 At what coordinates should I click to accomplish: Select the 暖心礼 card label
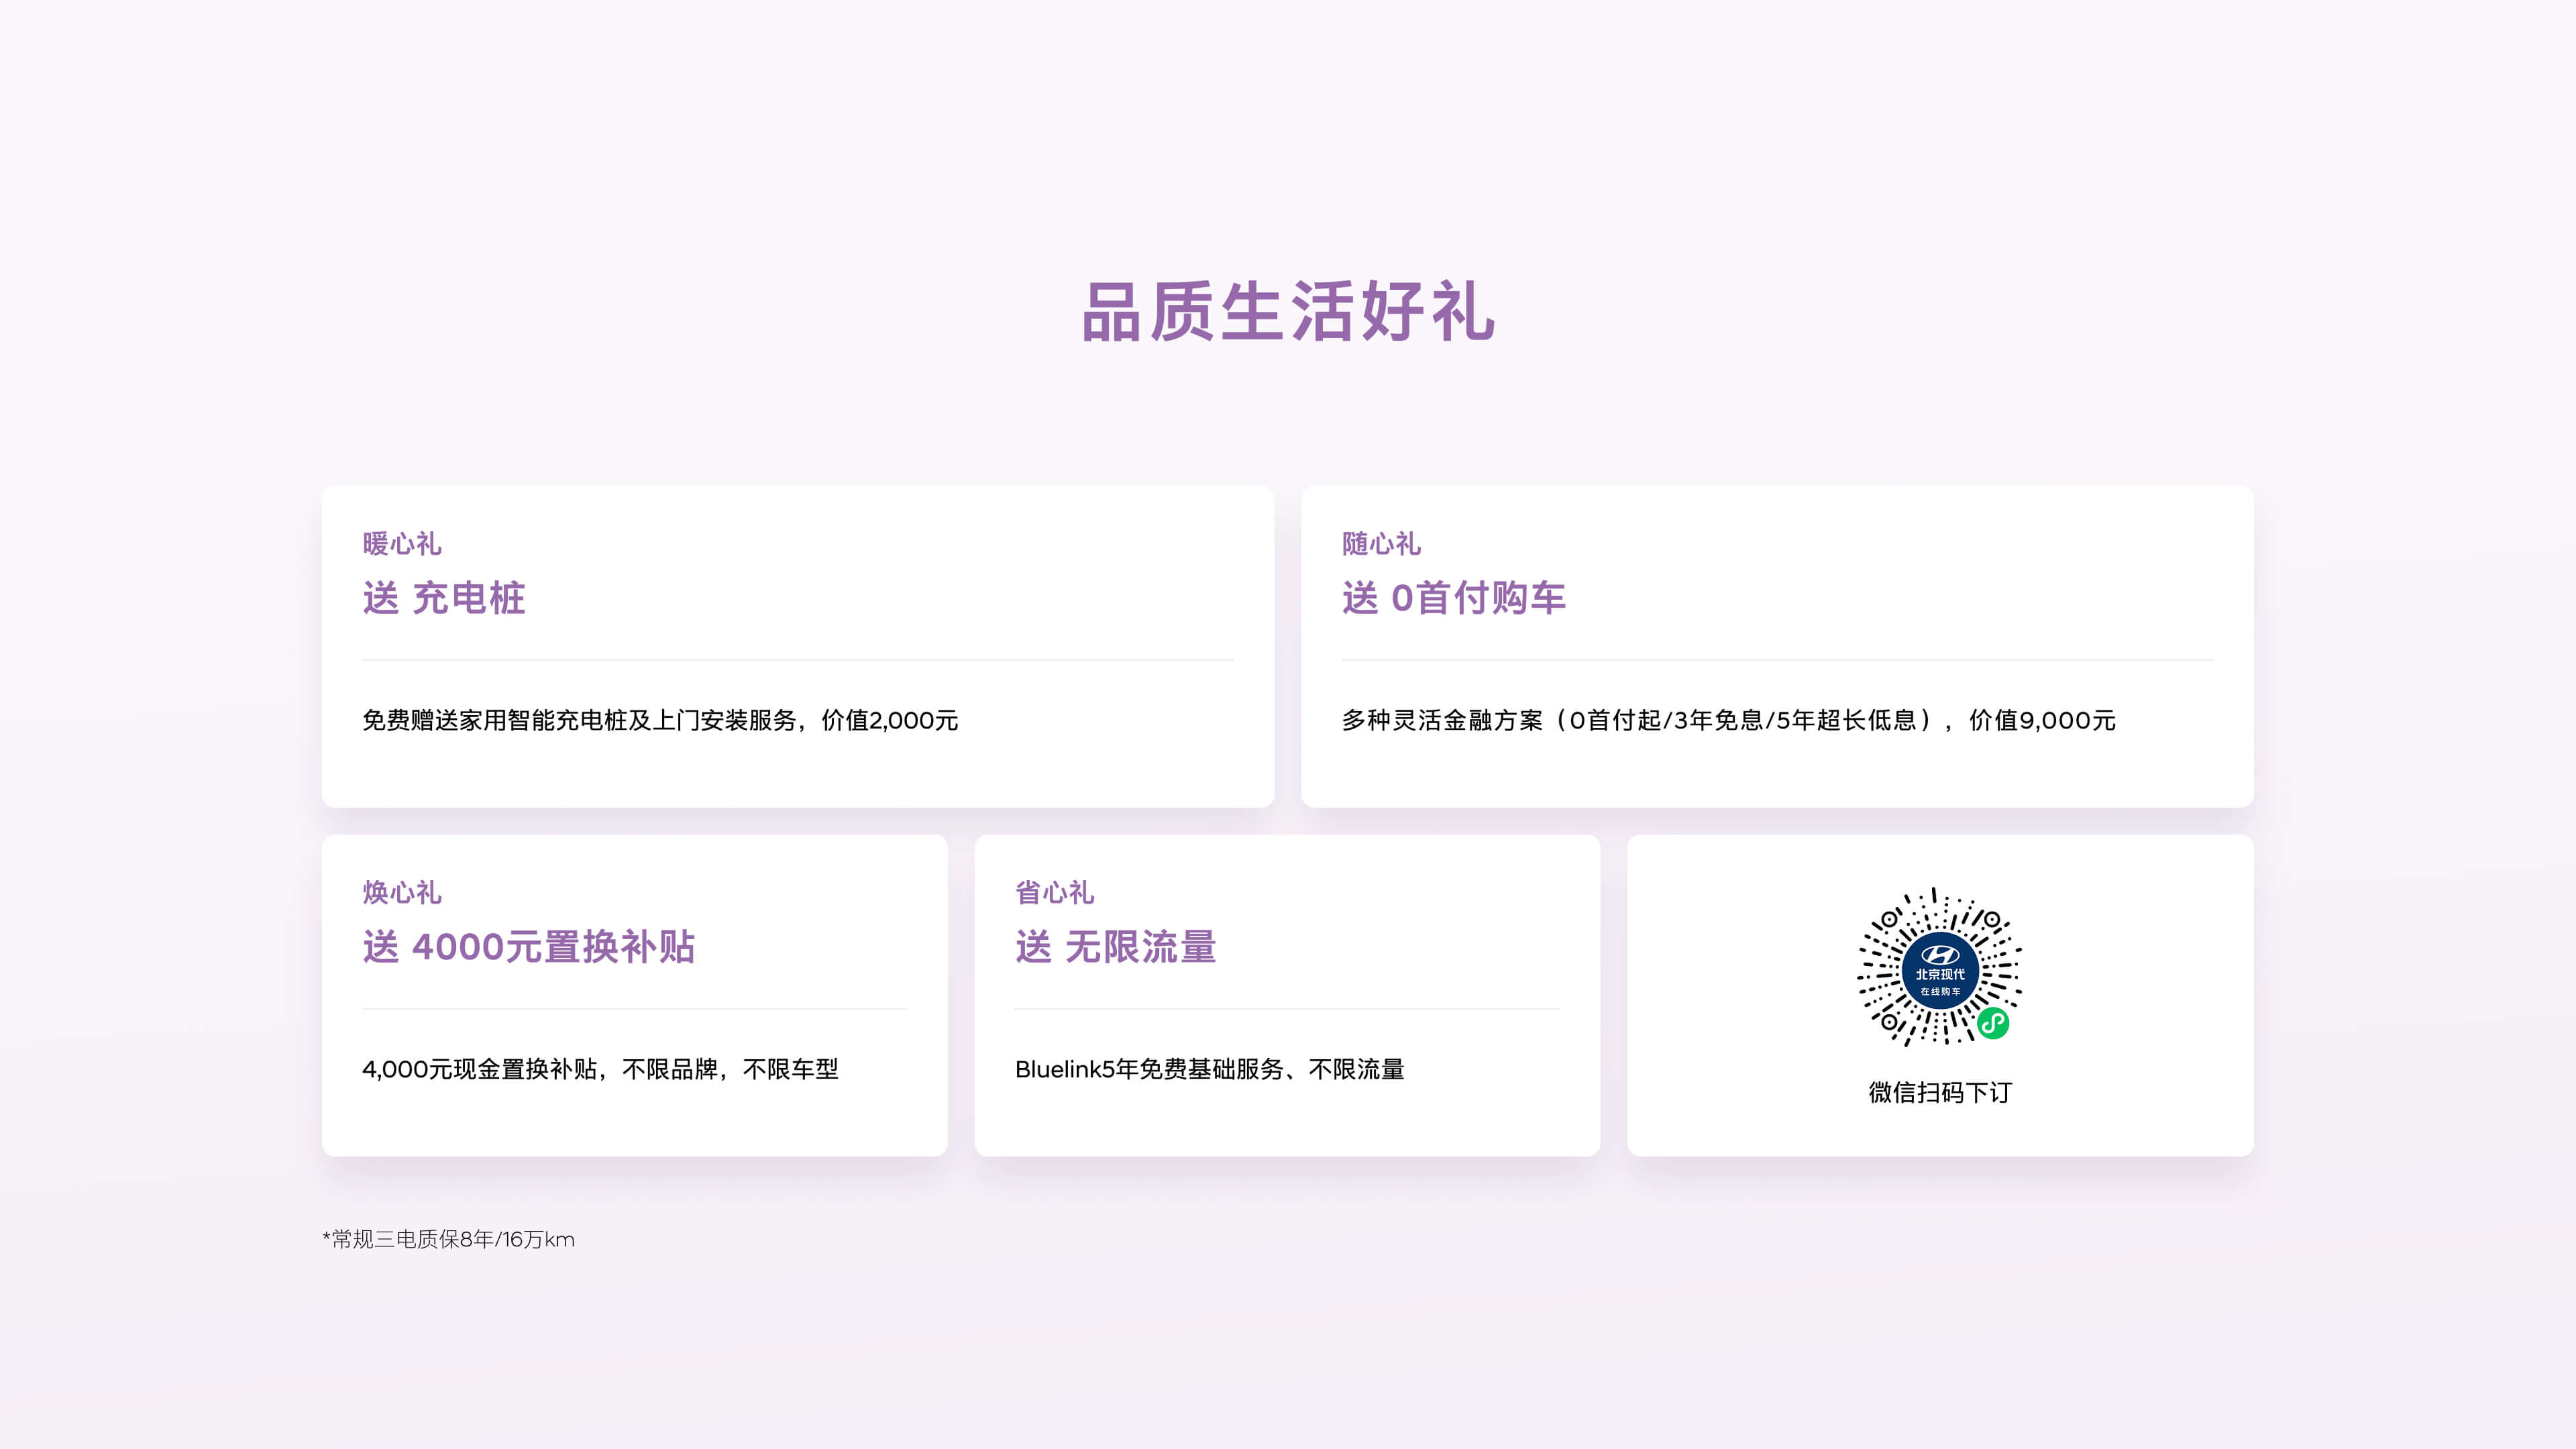(x=402, y=544)
